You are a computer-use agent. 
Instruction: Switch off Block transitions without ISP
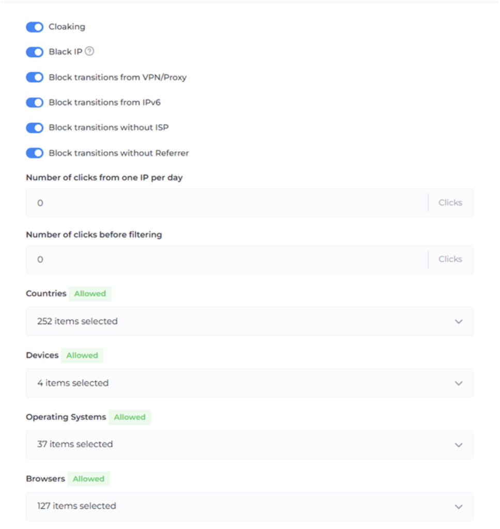coord(35,128)
